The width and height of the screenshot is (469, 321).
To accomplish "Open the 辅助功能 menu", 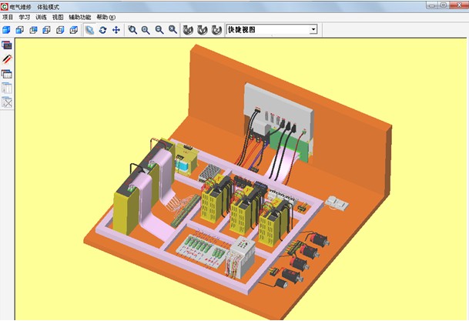I will [x=79, y=17].
